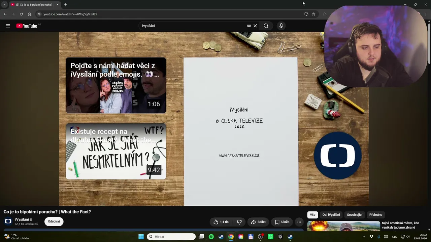Image resolution: width=431 pixels, height=242 pixels.
Task: Select the Přehráno filter chip
Action: pos(376,215)
